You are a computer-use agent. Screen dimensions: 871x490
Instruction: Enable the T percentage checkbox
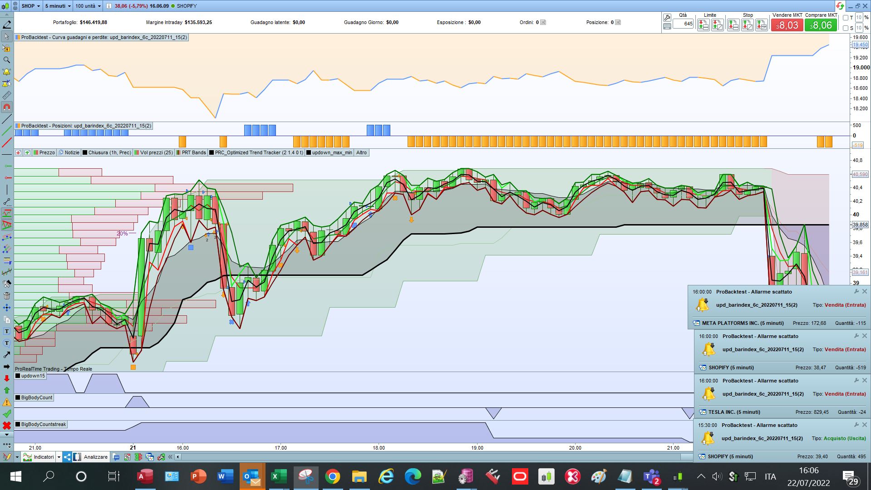[x=846, y=18]
